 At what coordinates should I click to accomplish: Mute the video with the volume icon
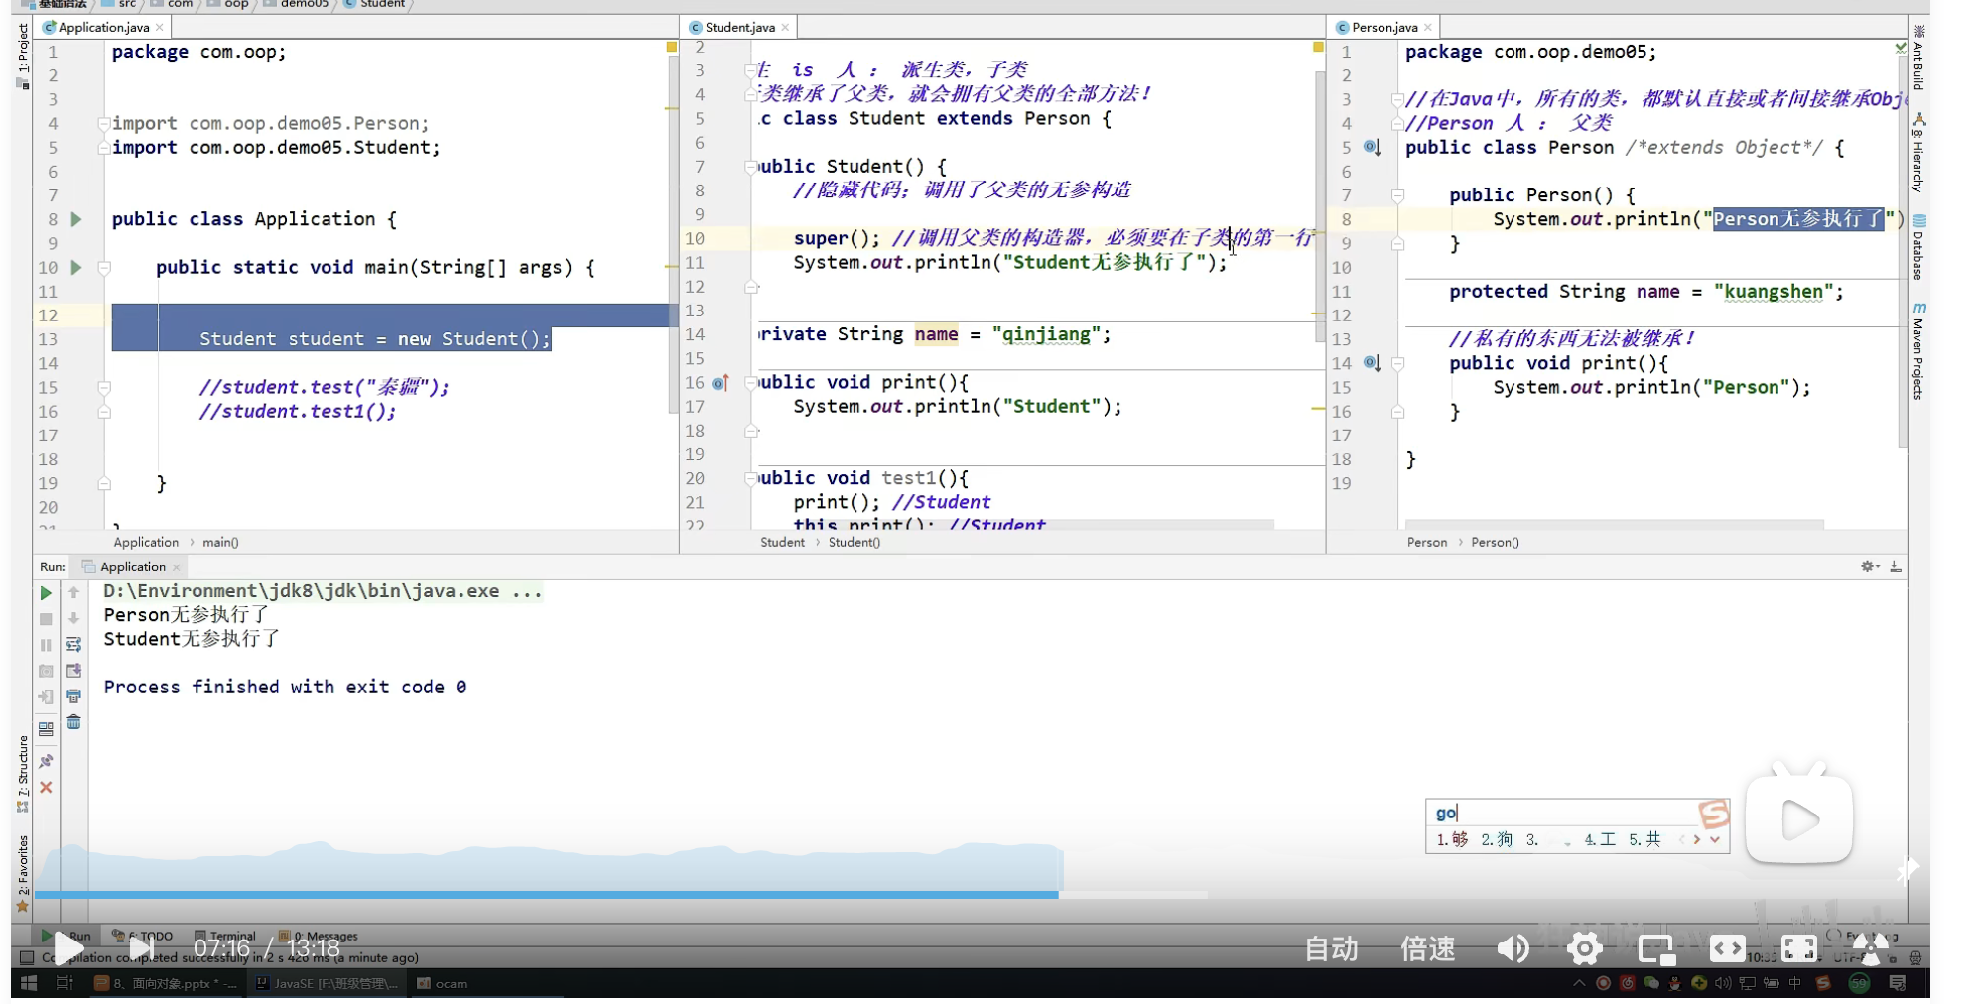click(1513, 949)
